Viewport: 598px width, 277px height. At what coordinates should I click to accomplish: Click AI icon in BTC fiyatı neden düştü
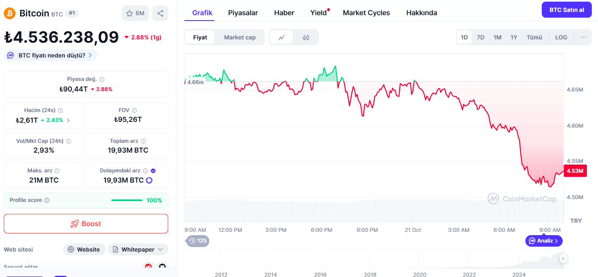click(11, 55)
